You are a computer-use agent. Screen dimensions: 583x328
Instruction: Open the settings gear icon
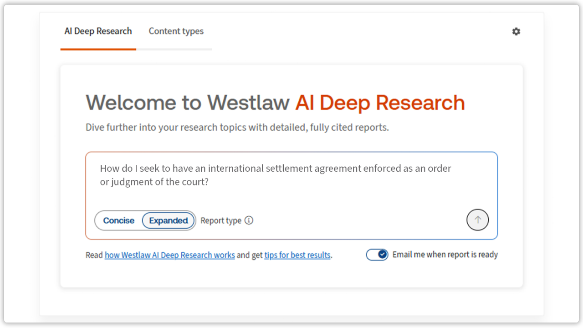[516, 31]
